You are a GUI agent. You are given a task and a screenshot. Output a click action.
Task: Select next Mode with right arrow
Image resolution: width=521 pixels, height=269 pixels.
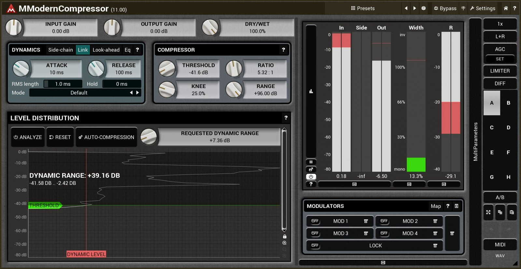tap(138, 93)
